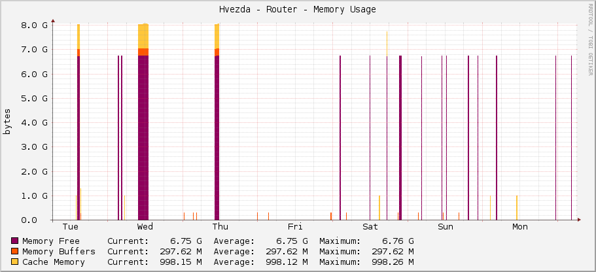
Task: Click the 'bytes' vertical axis title
Action: 7,121
